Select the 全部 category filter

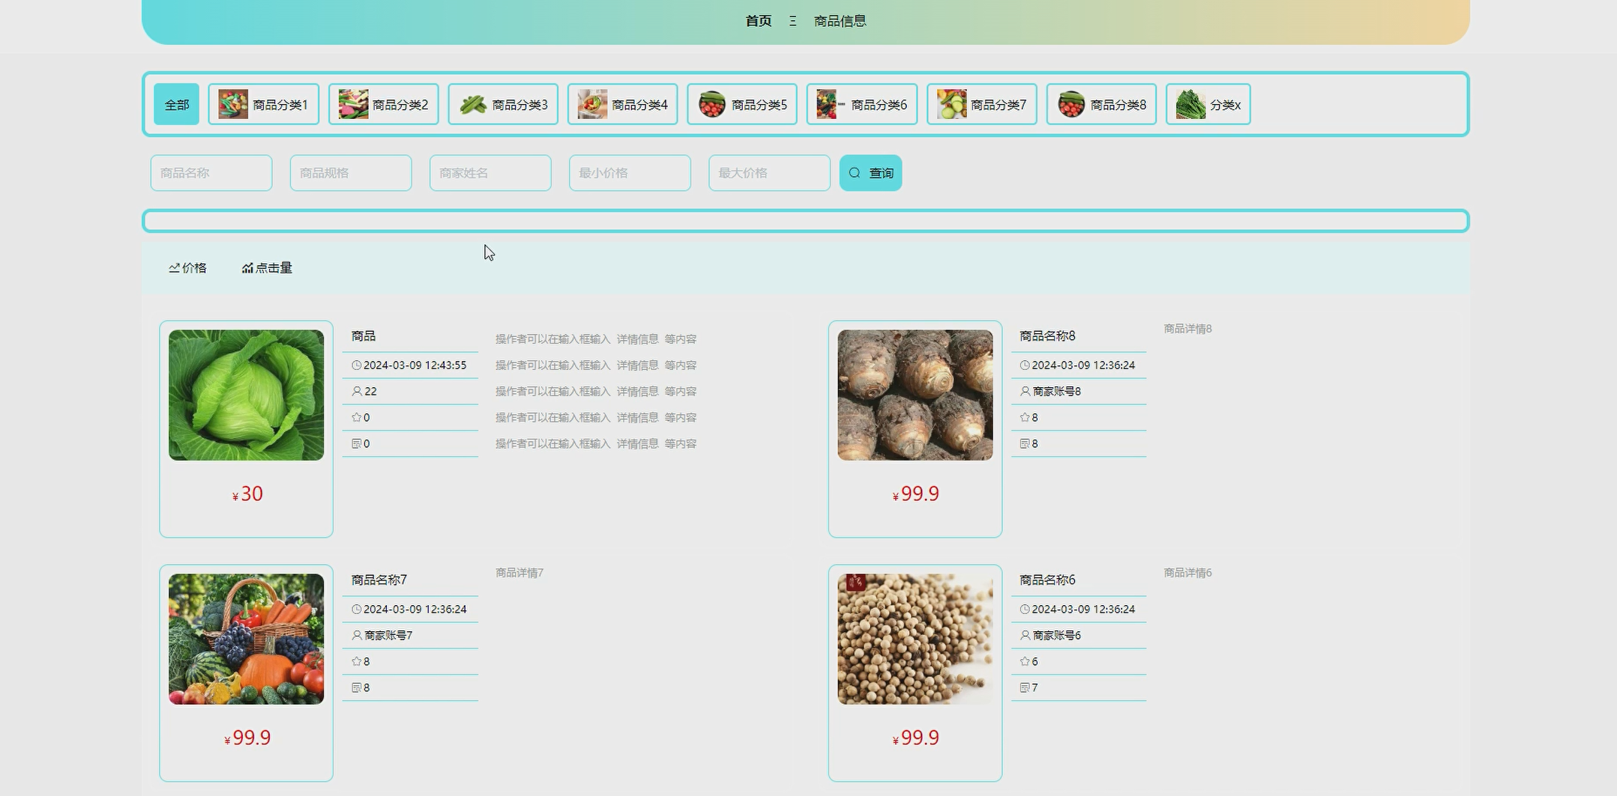[176, 104]
